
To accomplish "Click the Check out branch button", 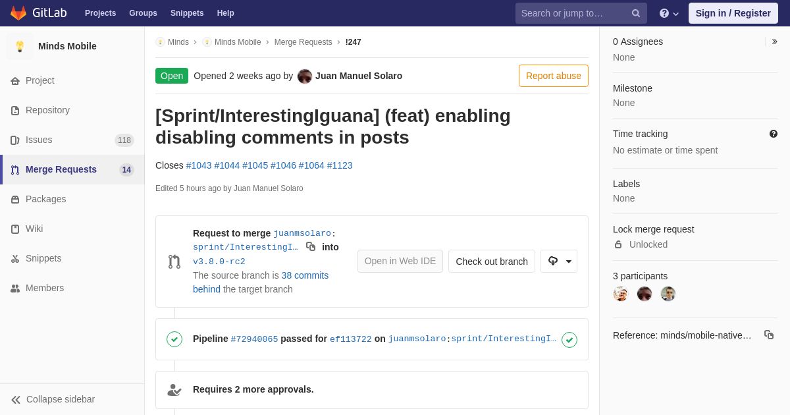I will [492, 261].
